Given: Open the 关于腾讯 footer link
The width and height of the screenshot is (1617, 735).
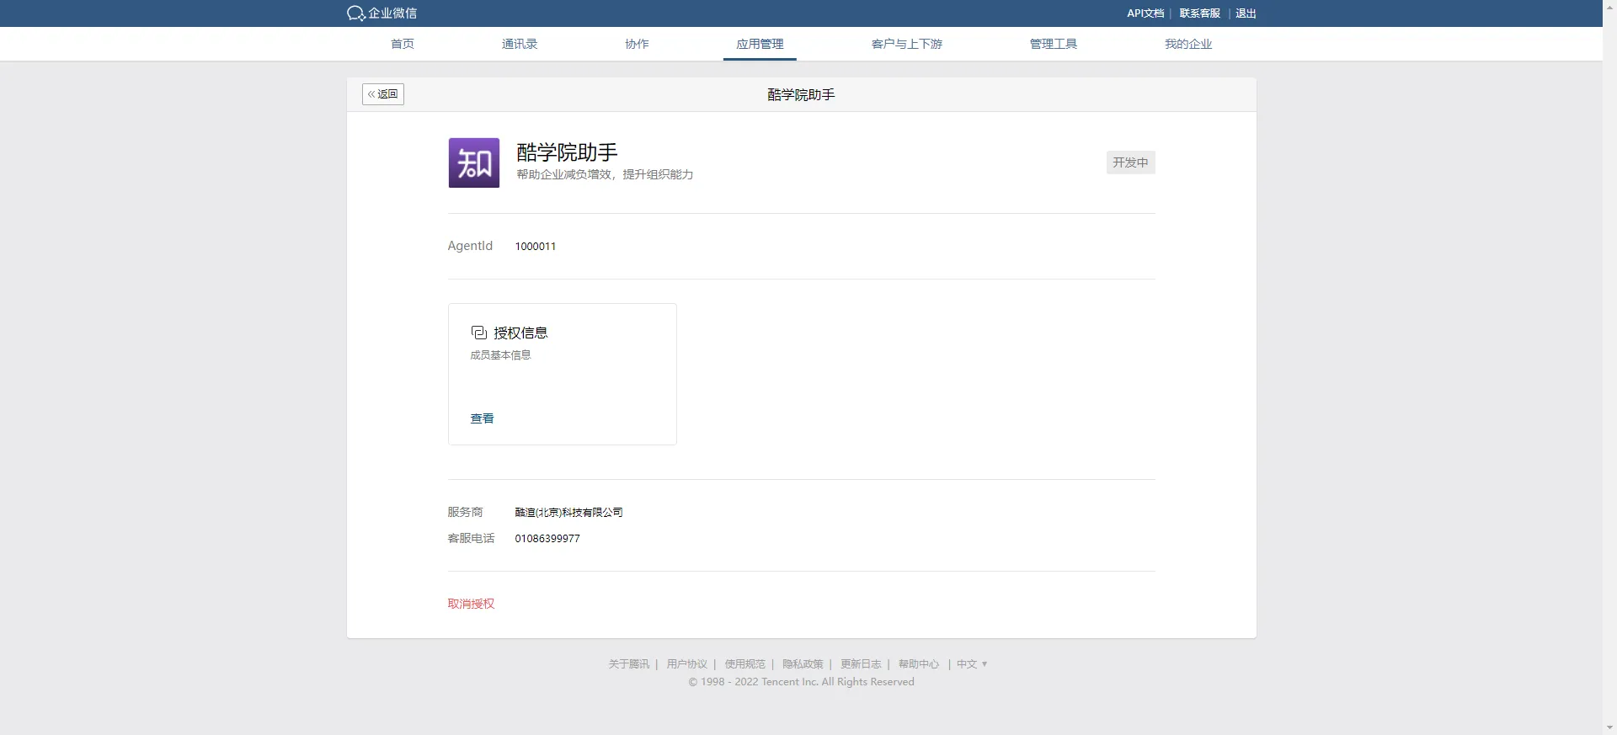Looking at the screenshot, I should coord(629,664).
